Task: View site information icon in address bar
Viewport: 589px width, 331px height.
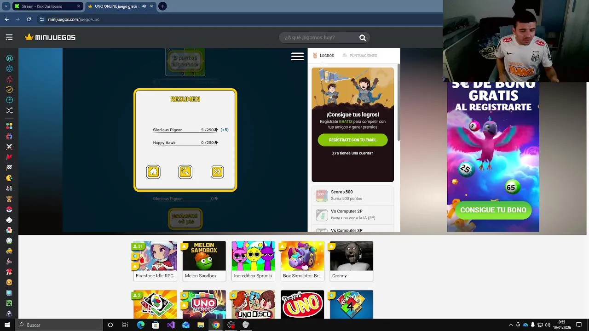Action: point(42,19)
